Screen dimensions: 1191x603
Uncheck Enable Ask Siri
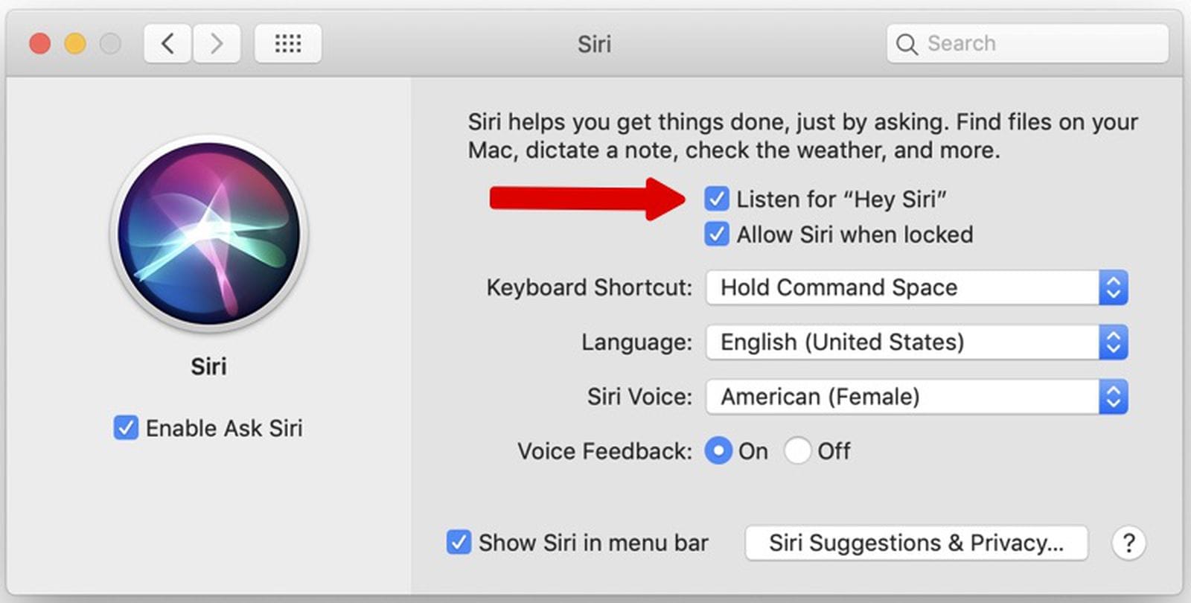[125, 428]
